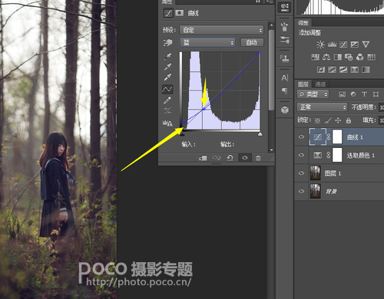Select the edit points curve tool

[167, 89]
